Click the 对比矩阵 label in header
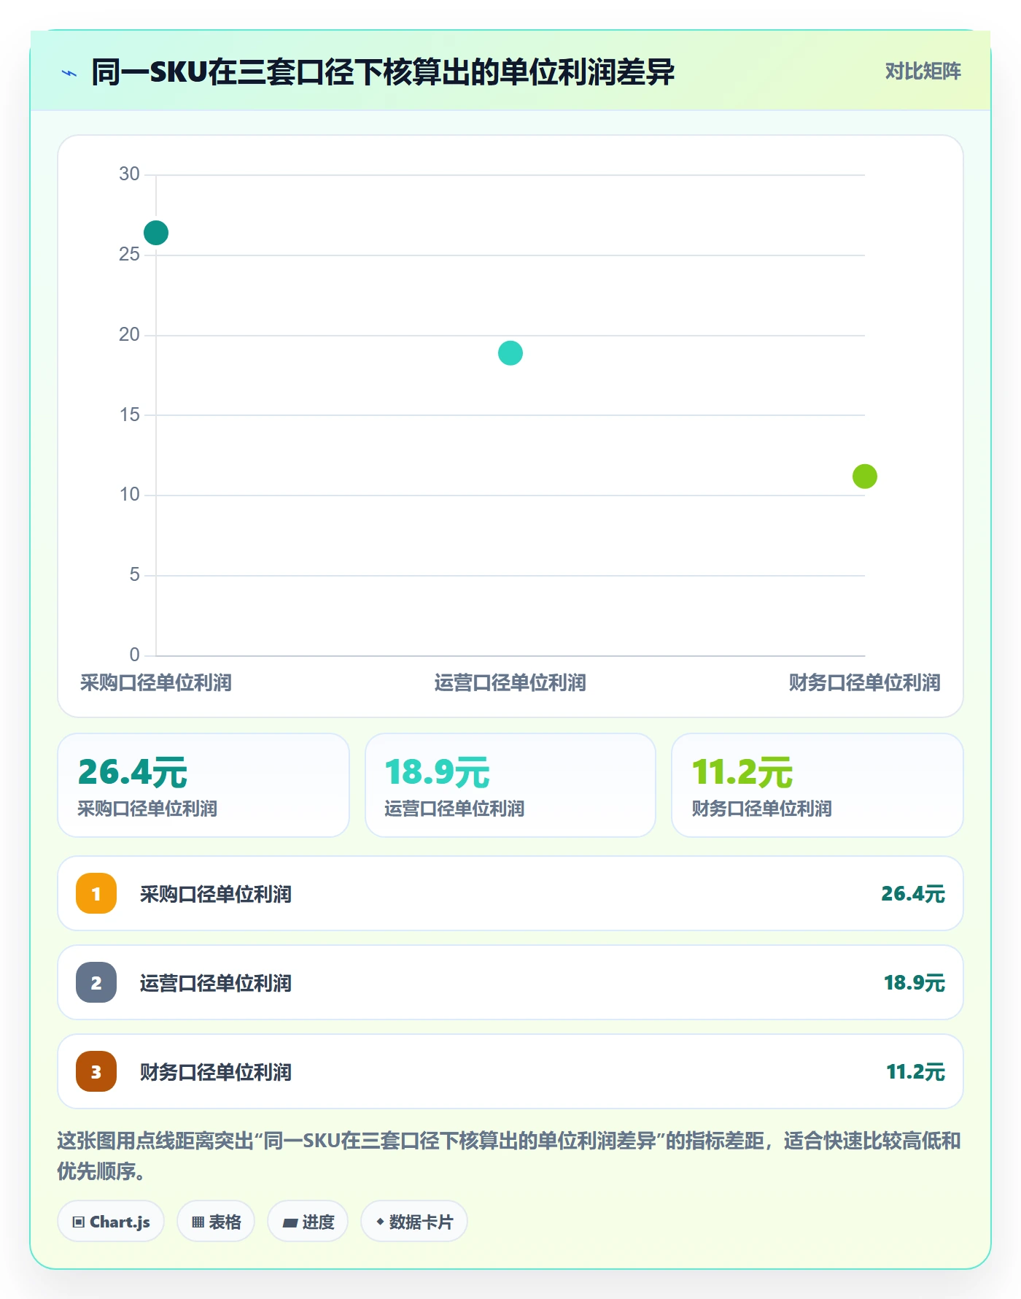 [923, 72]
